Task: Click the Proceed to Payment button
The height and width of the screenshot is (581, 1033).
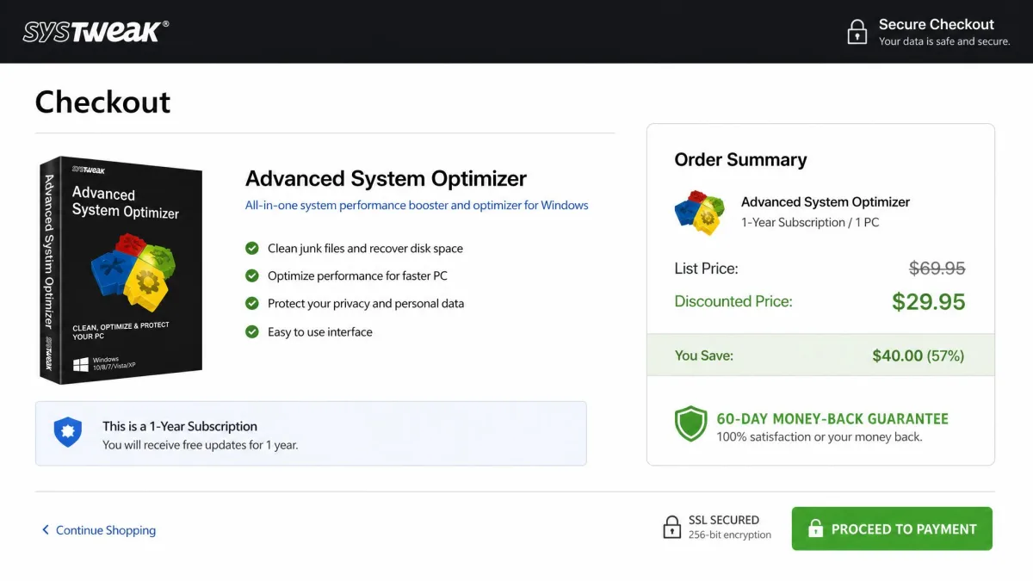Action: (892, 528)
